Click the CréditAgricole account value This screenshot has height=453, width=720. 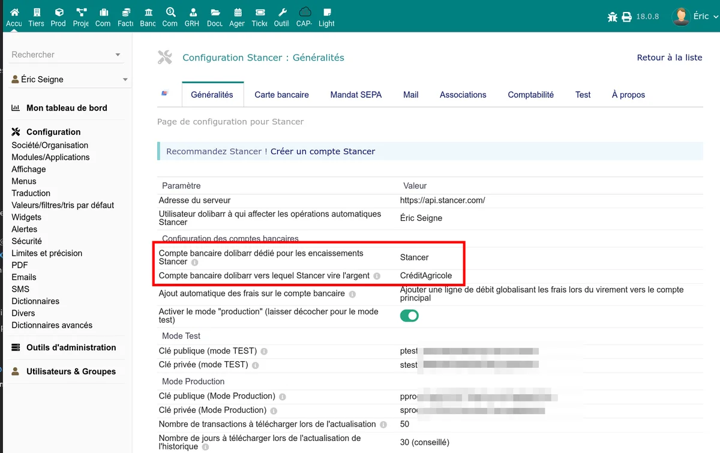(426, 275)
